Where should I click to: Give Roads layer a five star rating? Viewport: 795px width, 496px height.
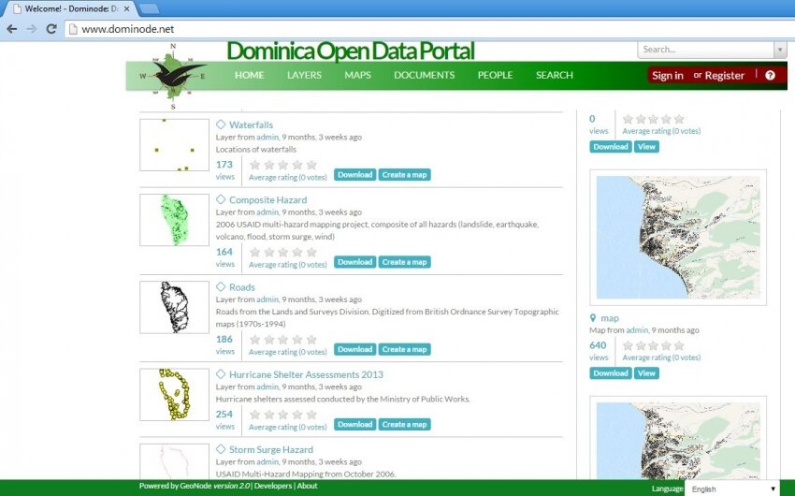pyautogui.click(x=311, y=340)
